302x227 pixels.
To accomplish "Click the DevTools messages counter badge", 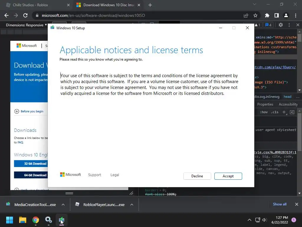I will 268,25.
